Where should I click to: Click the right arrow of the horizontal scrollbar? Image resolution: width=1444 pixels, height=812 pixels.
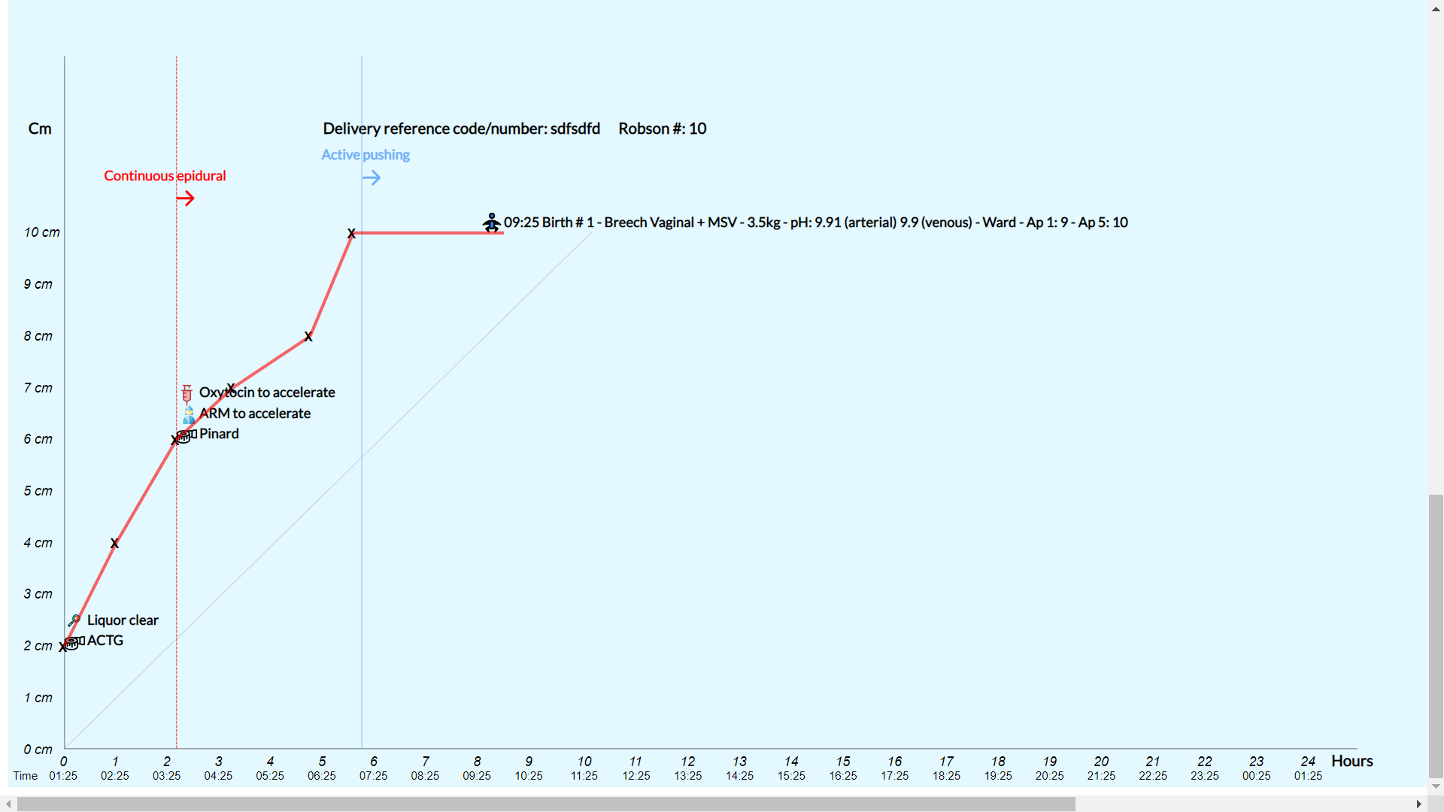click(1419, 804)
